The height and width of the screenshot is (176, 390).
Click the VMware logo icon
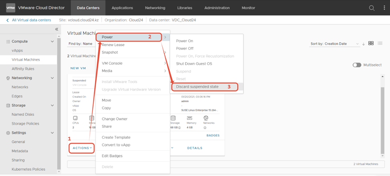[11, 8]
